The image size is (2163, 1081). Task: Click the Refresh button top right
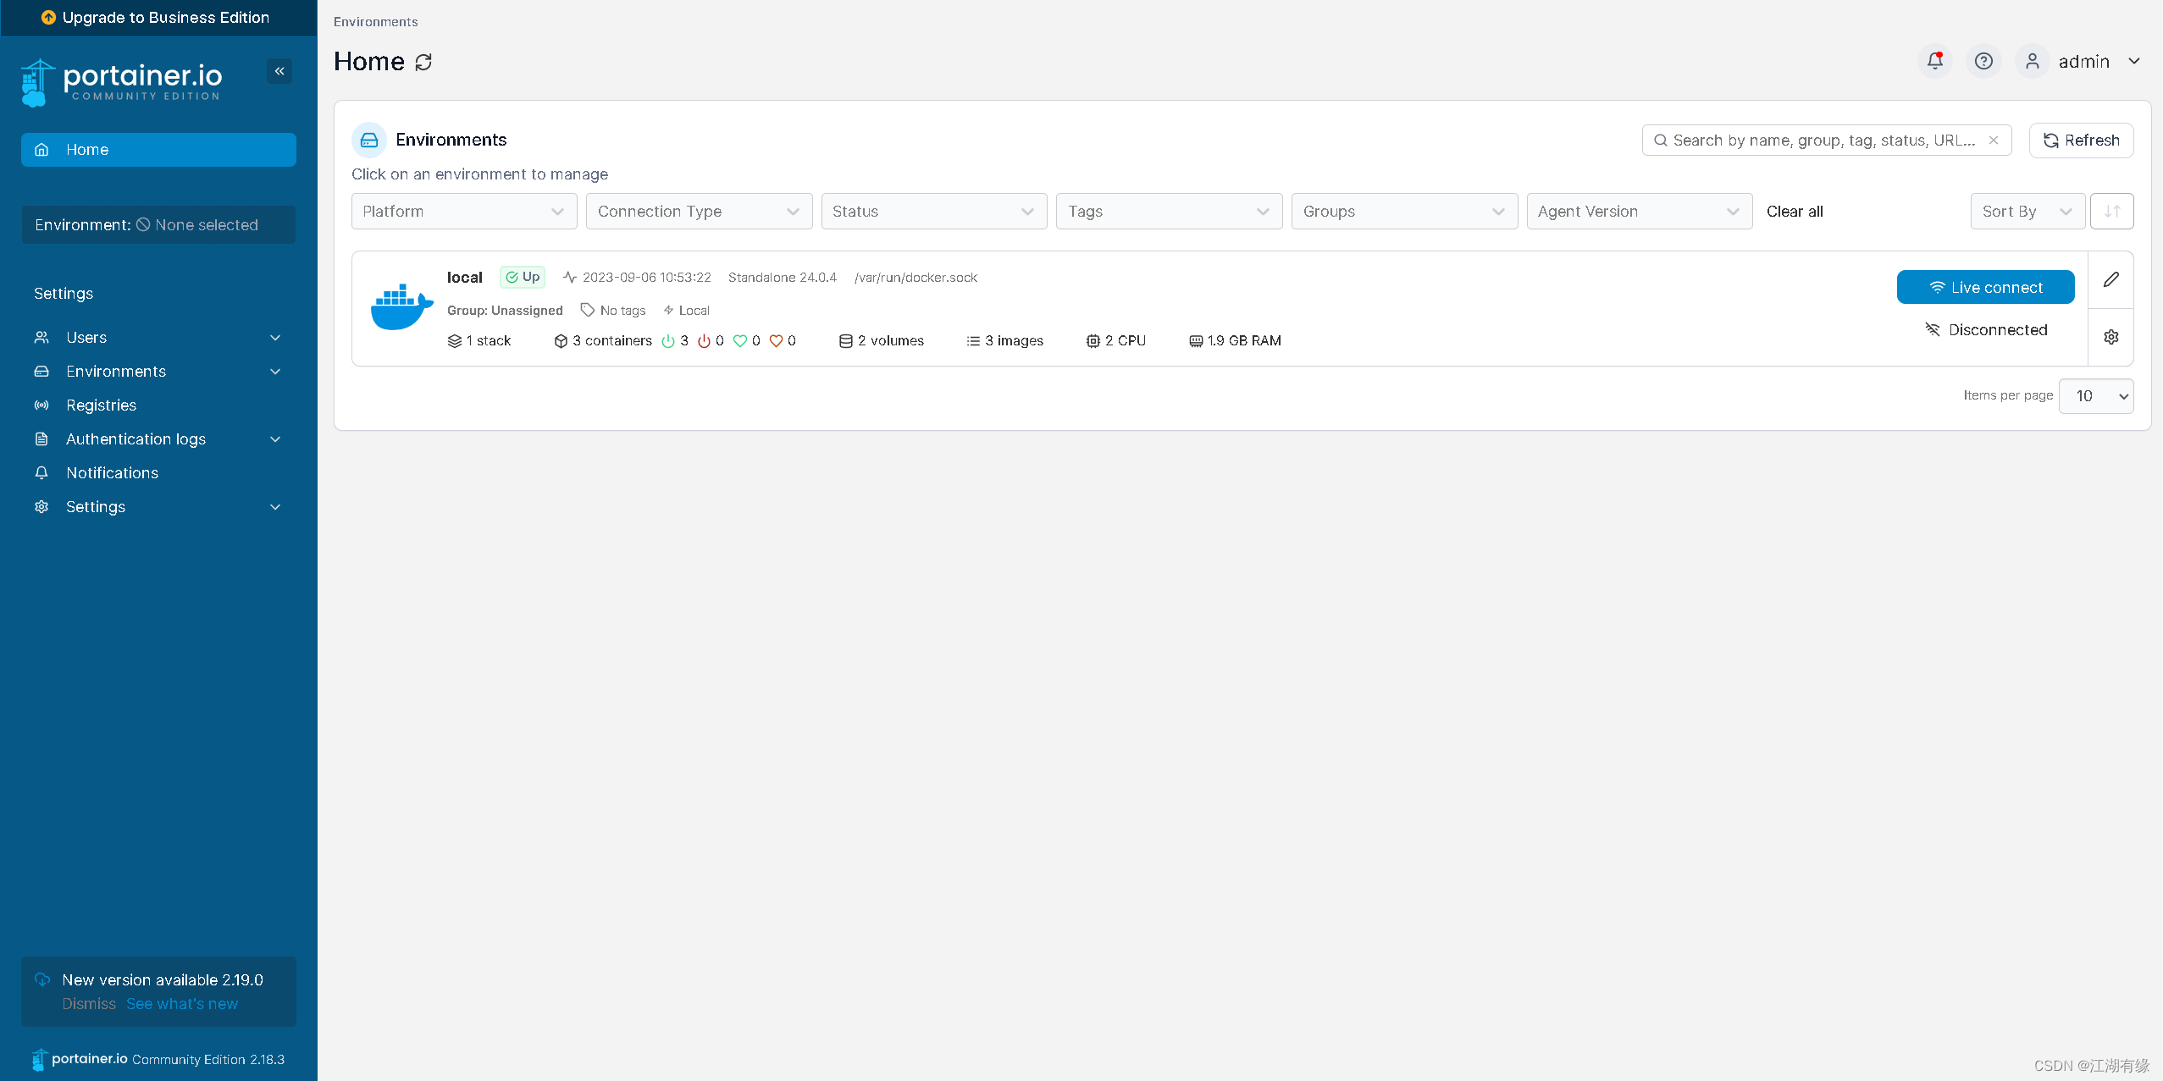(x=2082, y=140)
